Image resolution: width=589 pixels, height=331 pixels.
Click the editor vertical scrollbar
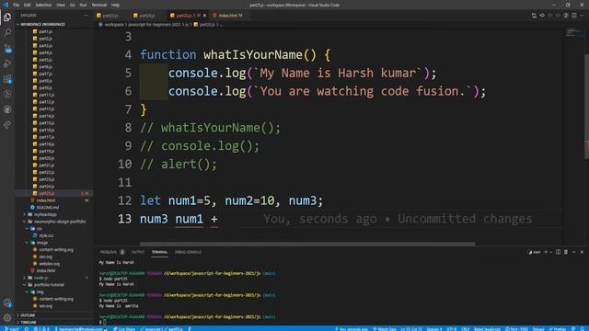[586, 107]
